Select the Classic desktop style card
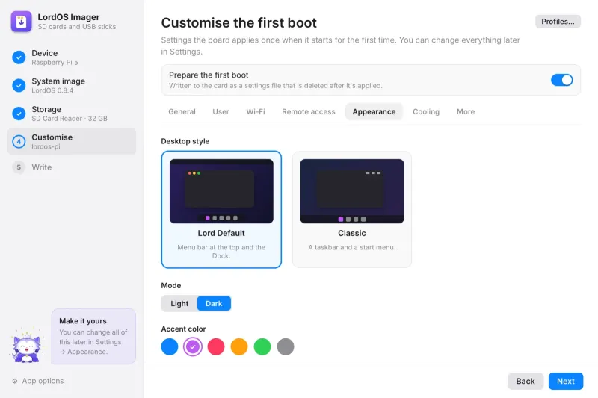Viewport: 598px width, 398px height. [351, 210]
